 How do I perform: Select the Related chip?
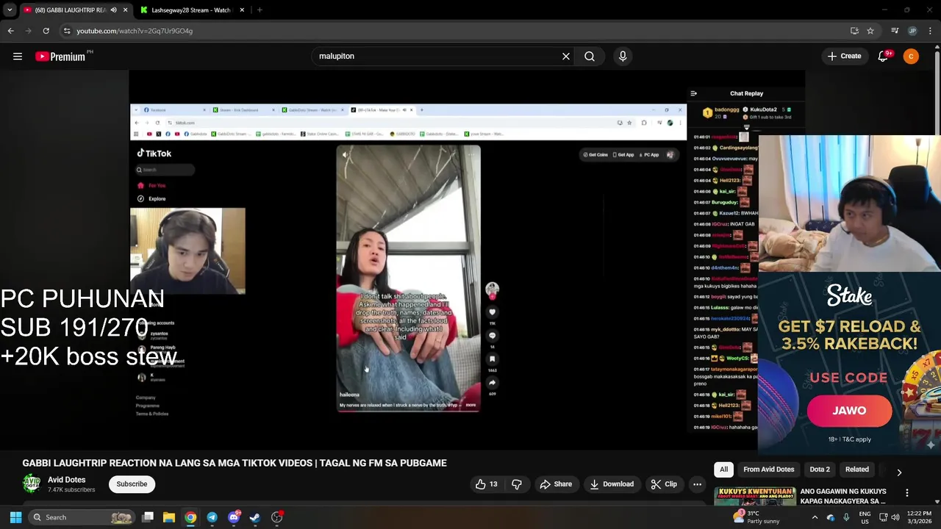coord(856,469)
